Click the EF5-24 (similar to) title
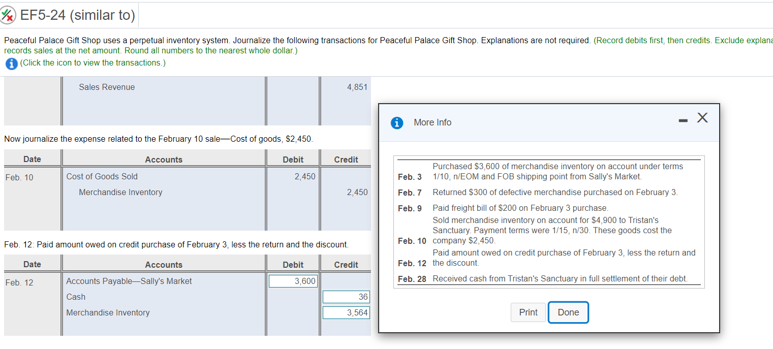 (76, 15)
